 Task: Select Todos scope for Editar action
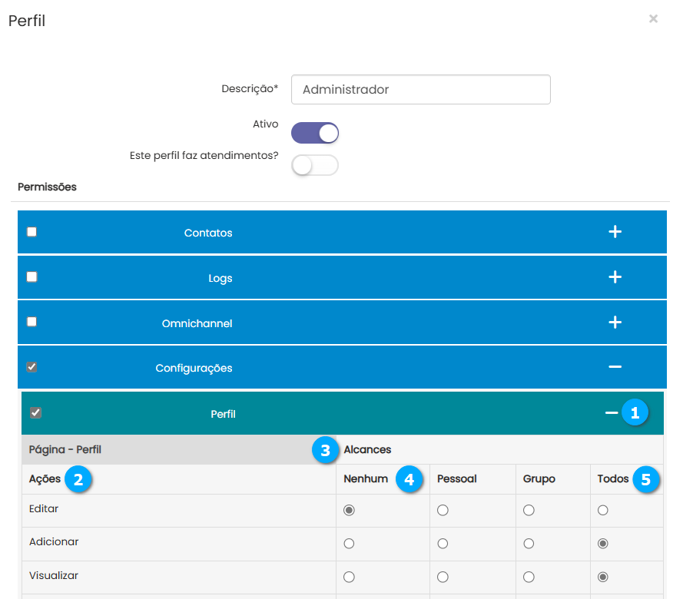(603, 510)
